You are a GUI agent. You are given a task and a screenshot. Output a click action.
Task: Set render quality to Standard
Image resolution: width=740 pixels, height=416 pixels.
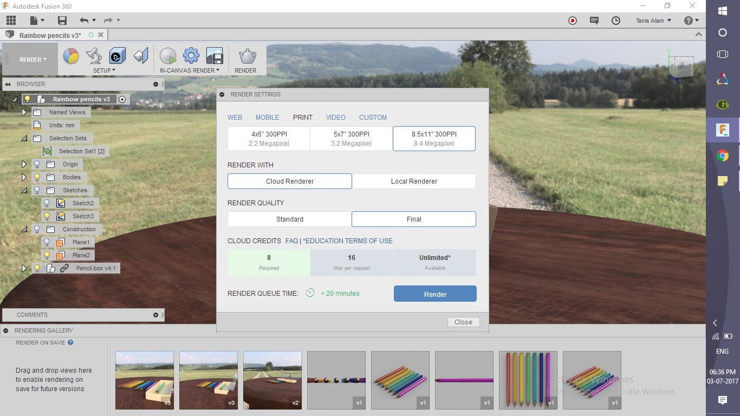point(290,219)
